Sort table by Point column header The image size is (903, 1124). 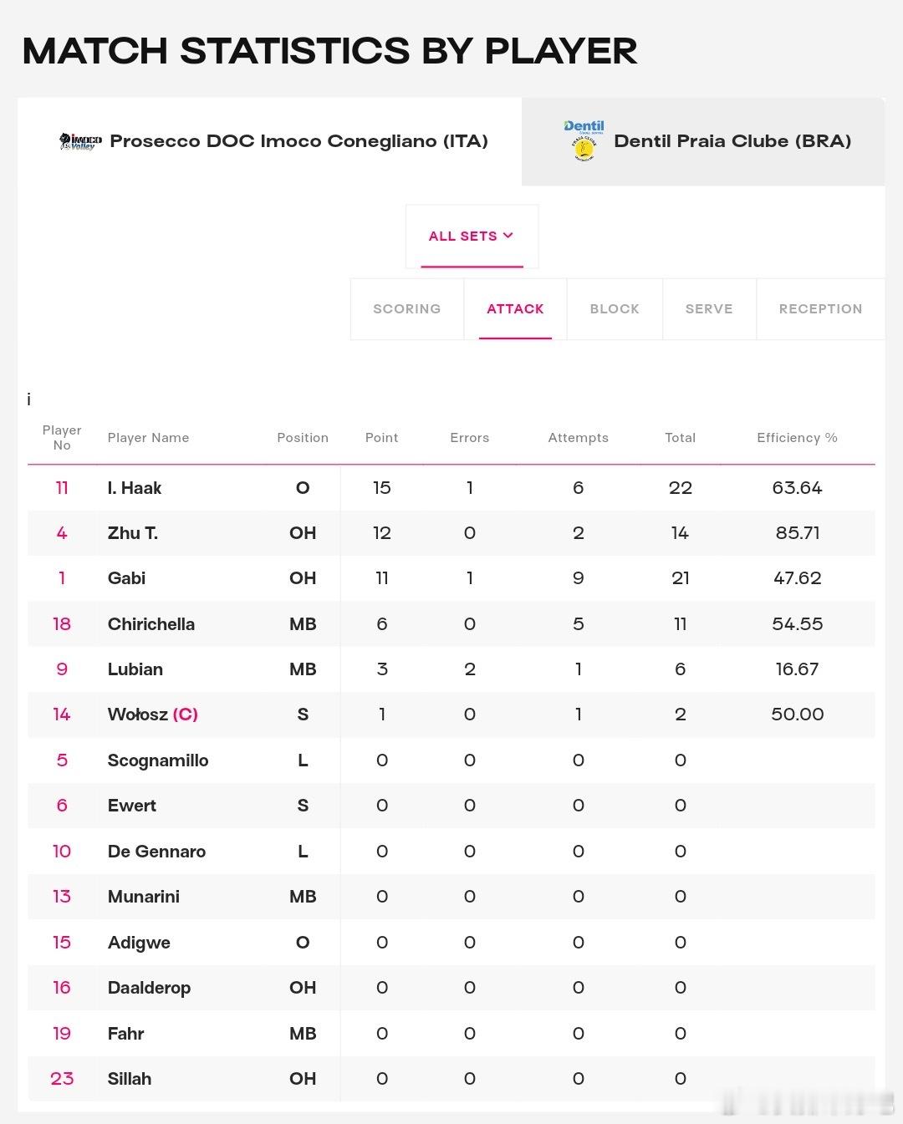tap(381, 438)
